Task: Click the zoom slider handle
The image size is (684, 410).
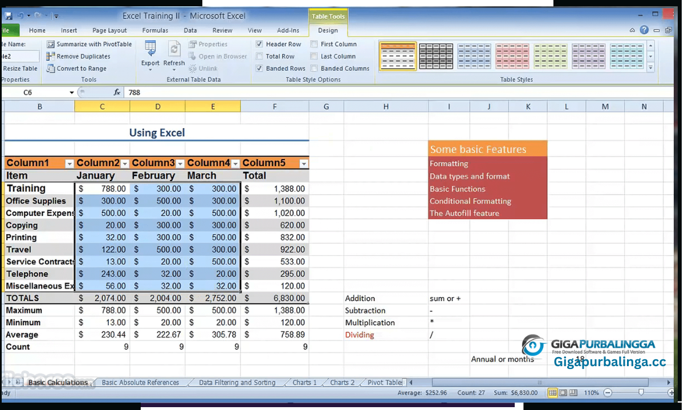Action: pos(641,393)
